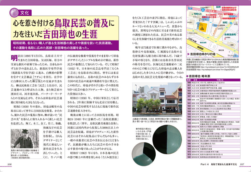Click the できごと column header

tap(220, 80)
